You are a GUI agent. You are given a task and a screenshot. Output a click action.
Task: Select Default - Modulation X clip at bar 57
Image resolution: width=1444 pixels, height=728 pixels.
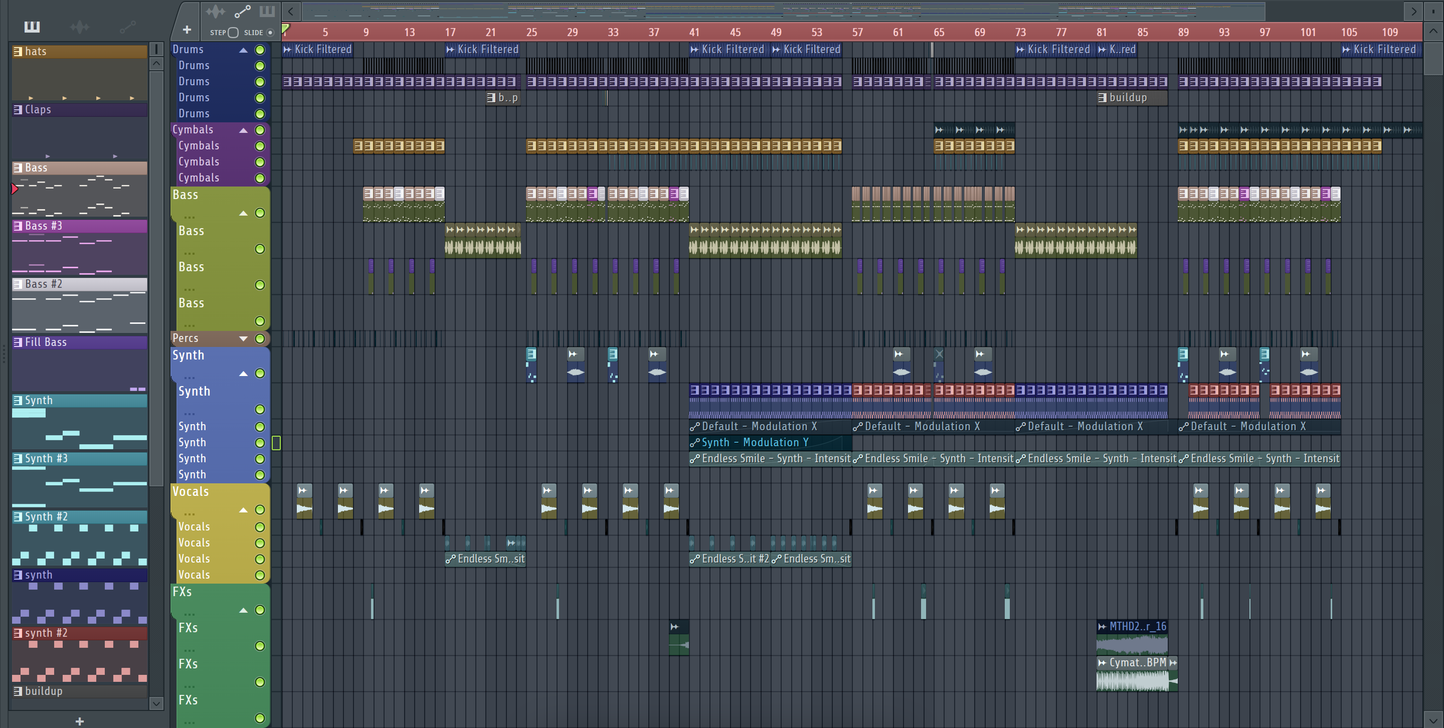click(933, 427)
